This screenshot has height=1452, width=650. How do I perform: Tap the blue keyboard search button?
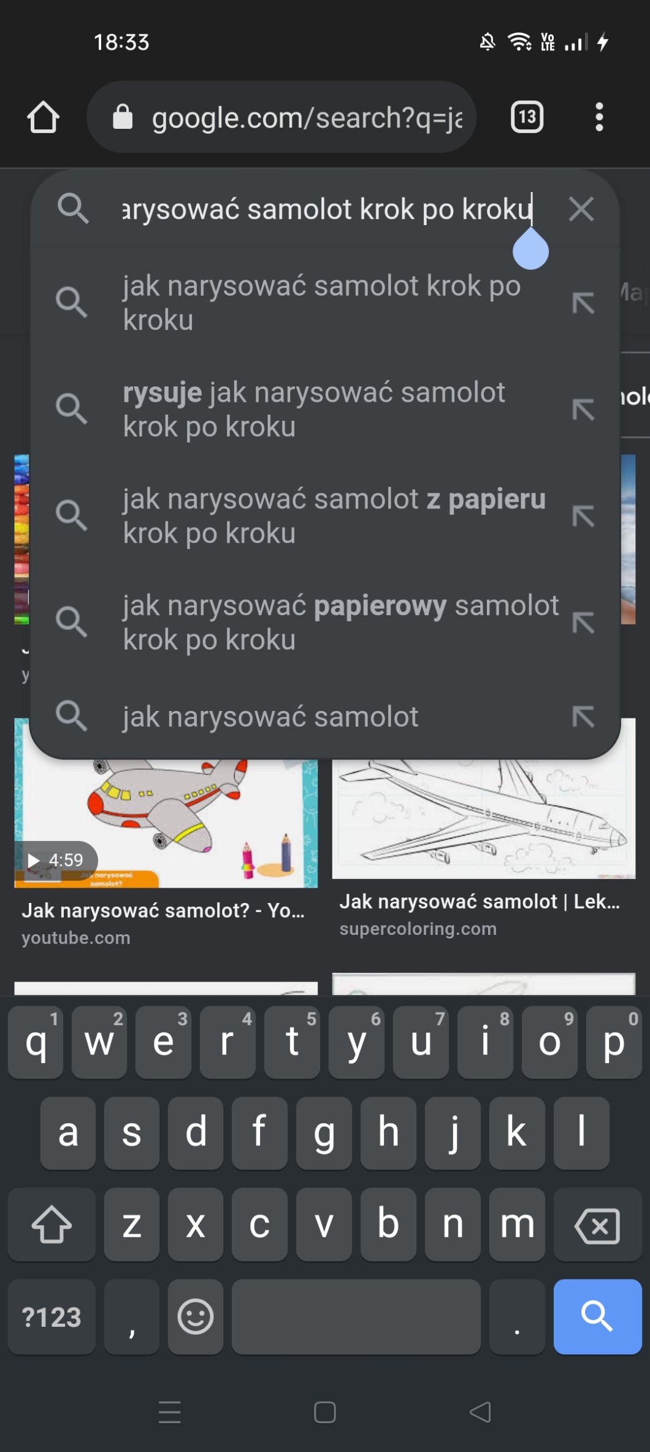pyautogui.click(x=597, y=1316)
